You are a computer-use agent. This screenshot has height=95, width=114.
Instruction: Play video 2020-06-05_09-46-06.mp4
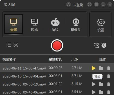tap(93, 92)
